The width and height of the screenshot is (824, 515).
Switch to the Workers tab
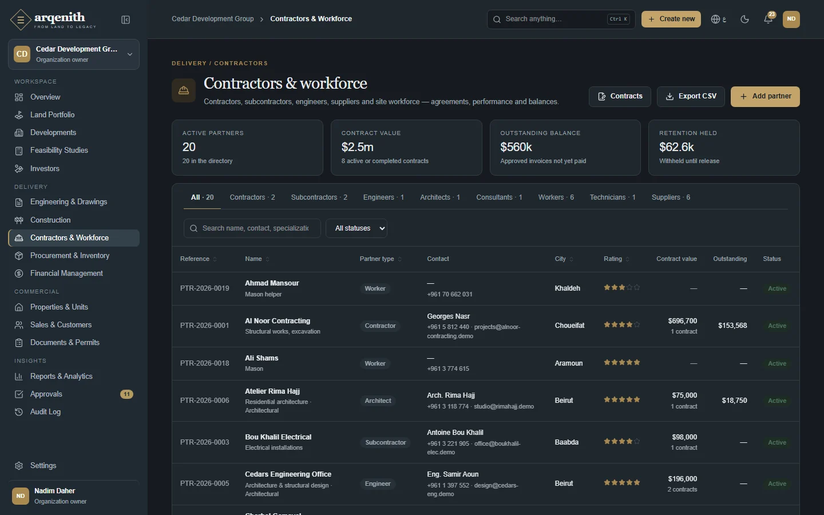556,197
